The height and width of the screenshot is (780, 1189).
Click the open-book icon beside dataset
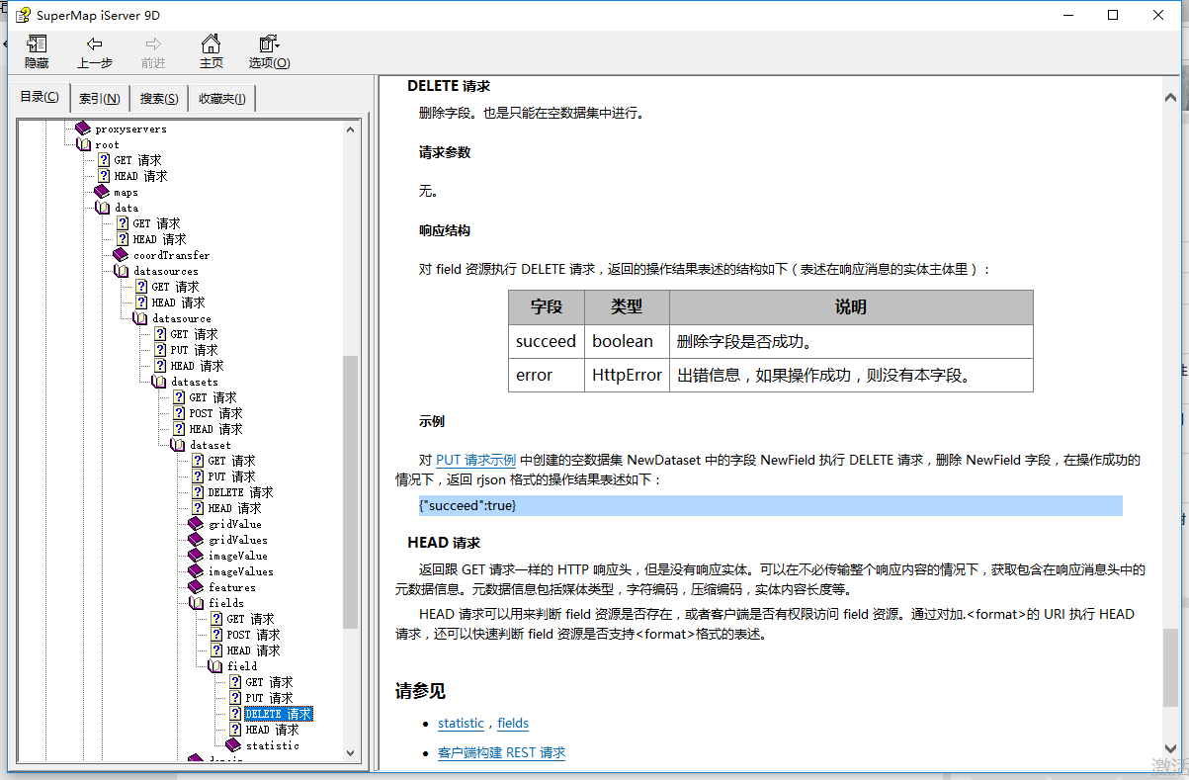(177, 445)
